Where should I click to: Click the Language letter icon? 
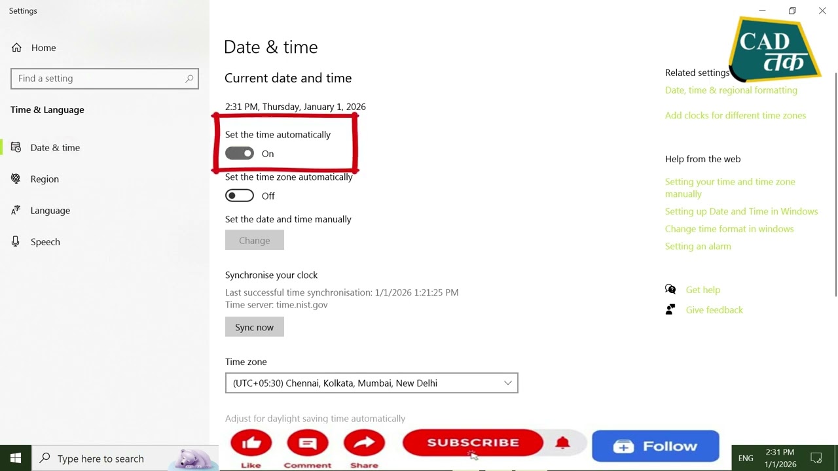(x=16, y=211)
